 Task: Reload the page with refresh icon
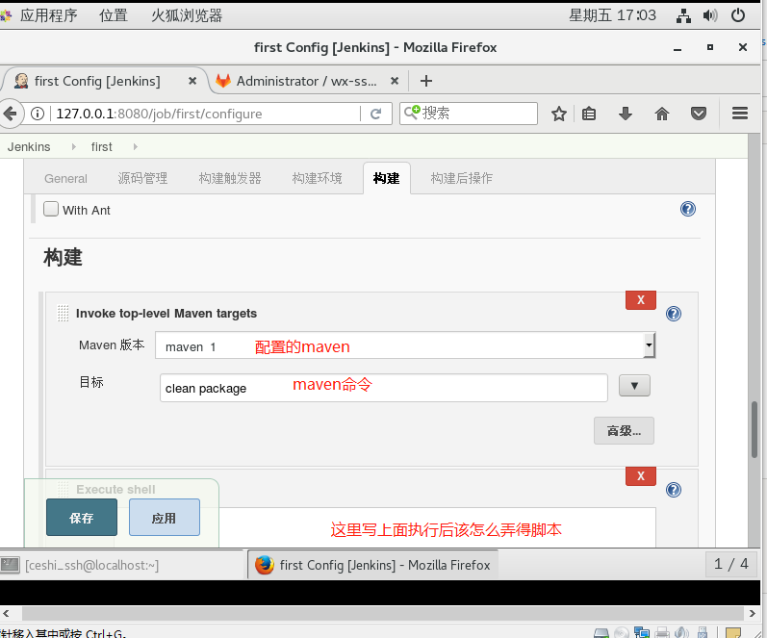pyautogui.click(x=375, y=114)
